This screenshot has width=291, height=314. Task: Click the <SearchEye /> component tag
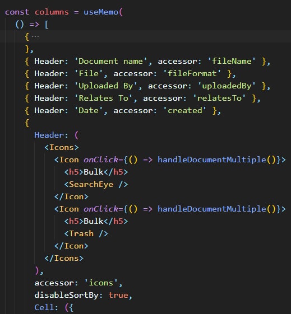click(96, 184)
